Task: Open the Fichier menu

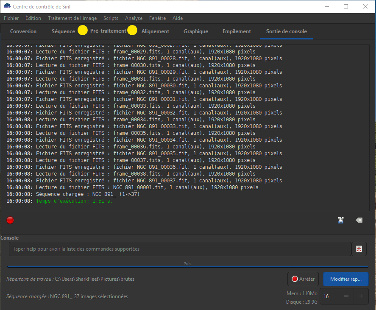Action: (11, 18)
